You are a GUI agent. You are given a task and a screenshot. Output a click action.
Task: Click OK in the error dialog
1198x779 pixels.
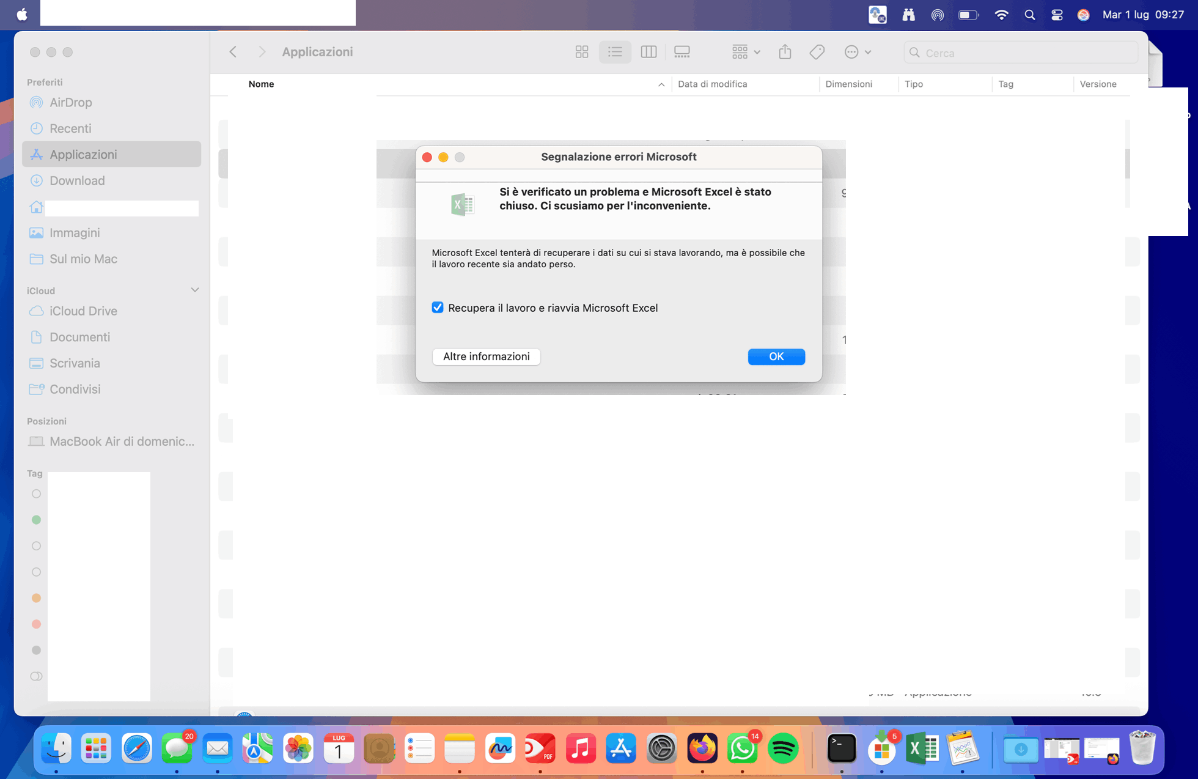coord(776,356)
